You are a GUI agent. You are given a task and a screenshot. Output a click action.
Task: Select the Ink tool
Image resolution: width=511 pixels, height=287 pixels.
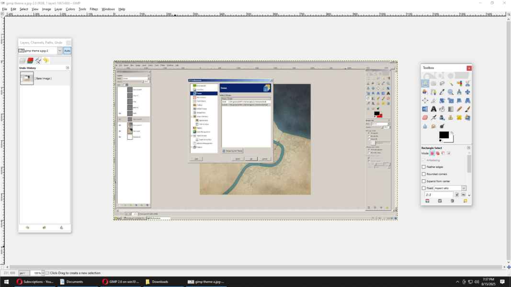click(x=442, y=118)
